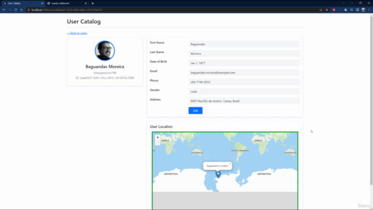Follow the Back to users link
Screen dimensions: 373x210
click(x=77, y=33)
